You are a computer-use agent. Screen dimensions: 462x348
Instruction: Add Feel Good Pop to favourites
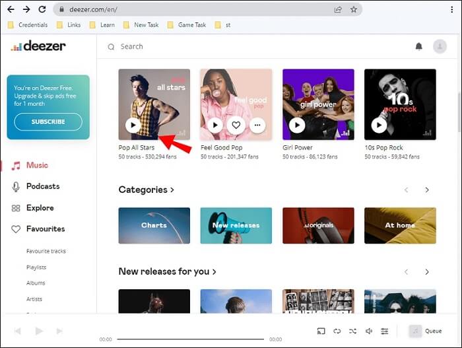click(x=236, y=125)
